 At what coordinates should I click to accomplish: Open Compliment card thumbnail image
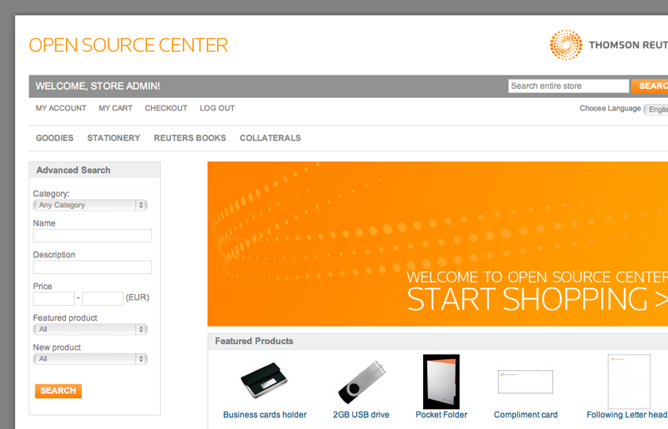526,382
